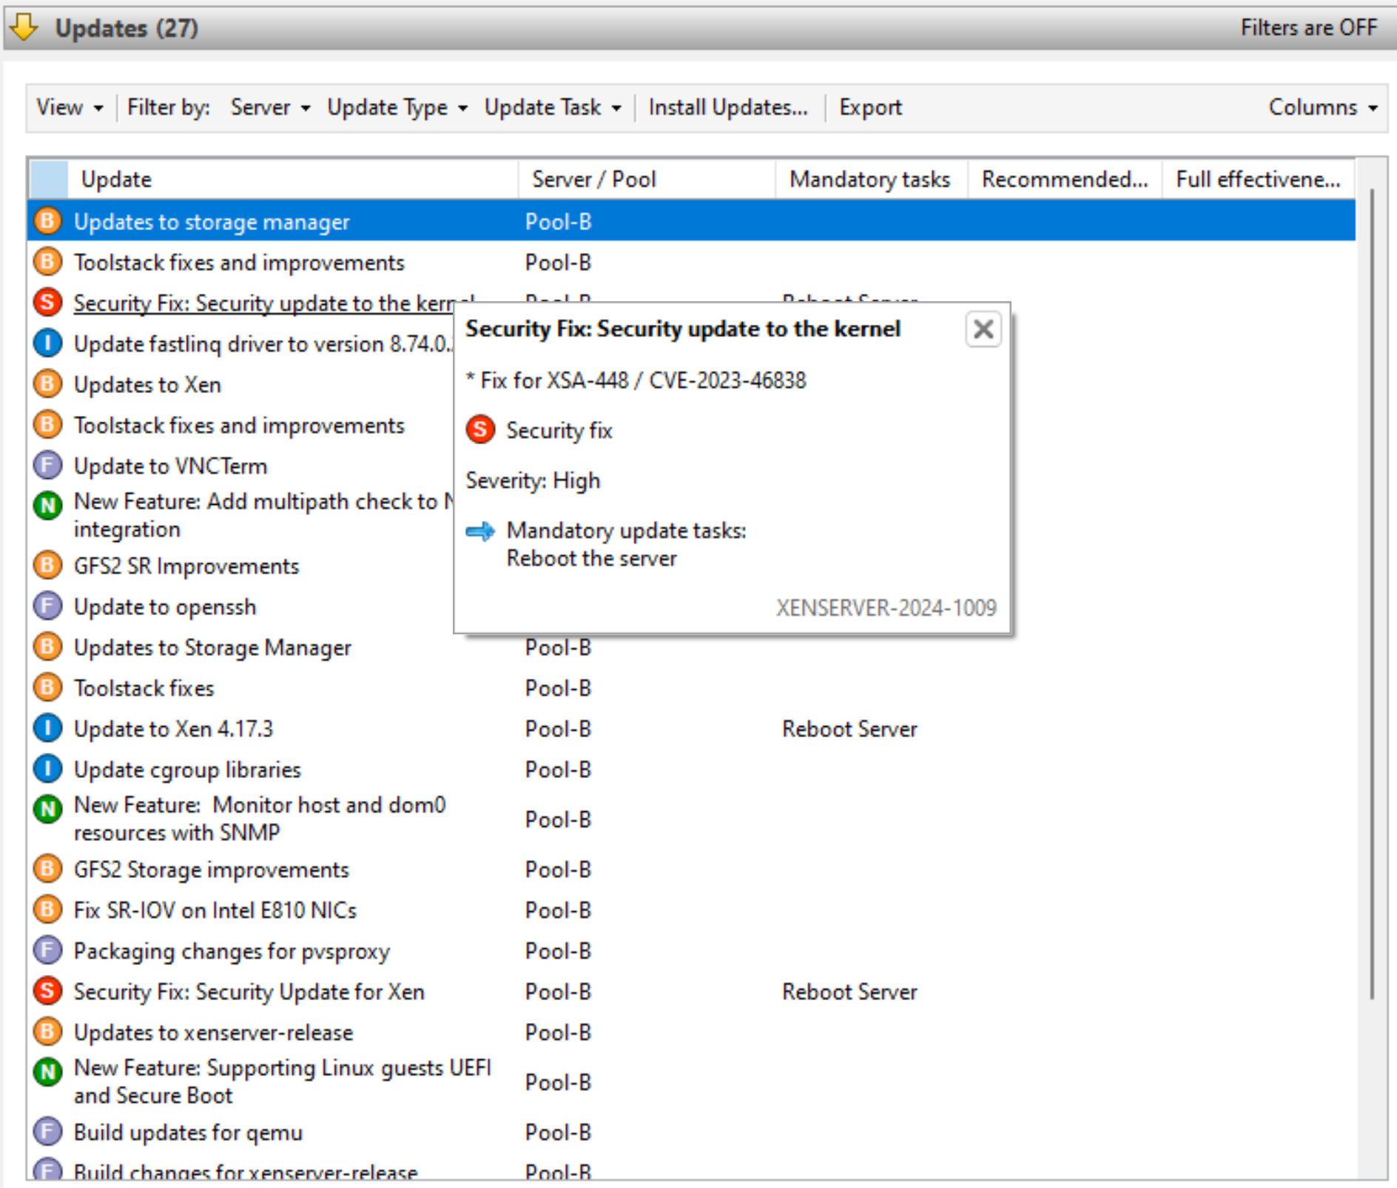Click the Install Updates... button
This screenshot has width=1397, height=1188.
point(728,107)
